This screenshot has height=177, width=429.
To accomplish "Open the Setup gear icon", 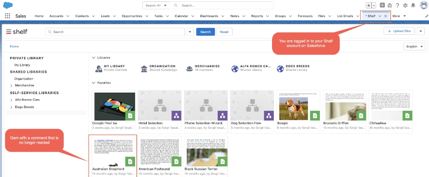I will click(x=405, y=5).
